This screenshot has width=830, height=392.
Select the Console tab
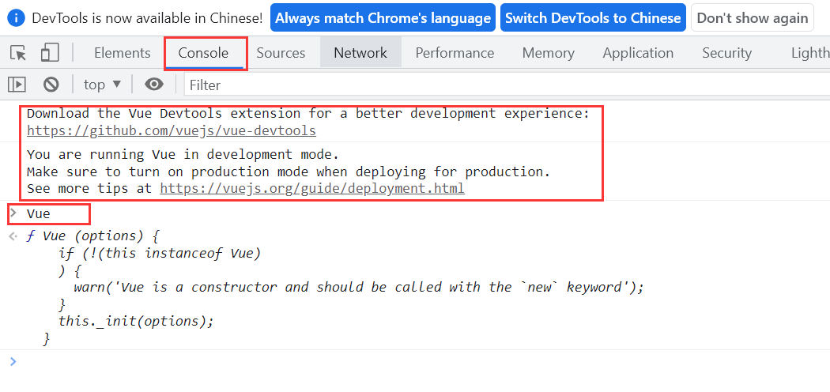click(x=203, y=53)
